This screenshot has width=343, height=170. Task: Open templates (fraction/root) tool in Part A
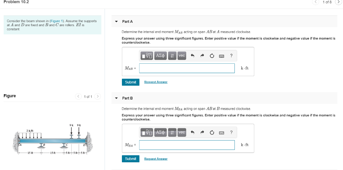147,56
